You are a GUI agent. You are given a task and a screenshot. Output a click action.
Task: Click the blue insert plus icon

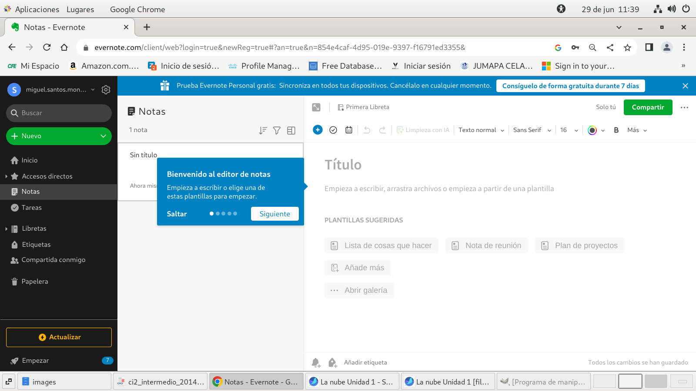coord(318,130)
